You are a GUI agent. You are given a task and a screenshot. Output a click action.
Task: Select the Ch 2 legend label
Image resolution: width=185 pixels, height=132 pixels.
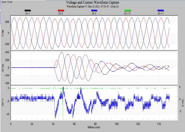(61, 13)
